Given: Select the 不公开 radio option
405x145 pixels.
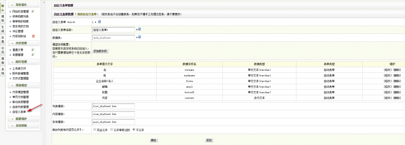Looking at the screenshot, I should click(134, 130).
